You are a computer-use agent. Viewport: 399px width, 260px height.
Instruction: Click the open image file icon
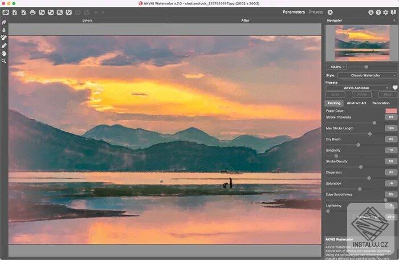[x=14, y=12]
